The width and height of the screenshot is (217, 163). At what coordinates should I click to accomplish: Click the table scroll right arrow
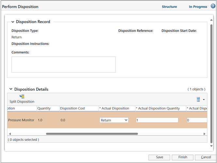click(x=204, y=134)
